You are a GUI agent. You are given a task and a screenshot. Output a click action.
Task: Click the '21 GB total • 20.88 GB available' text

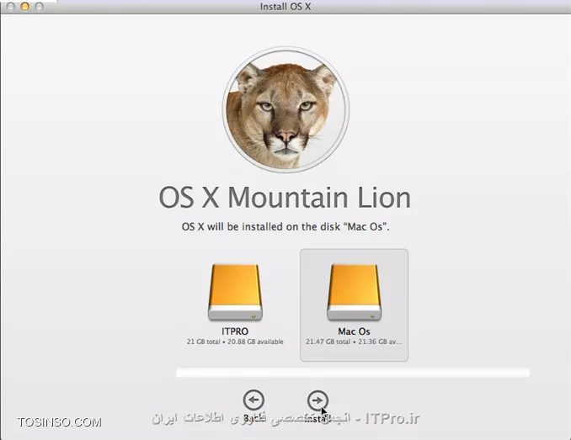pos(235,342)
